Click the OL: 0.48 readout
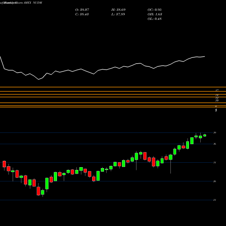226x226 pixels. pyautogui.click(x=155, y=19)
